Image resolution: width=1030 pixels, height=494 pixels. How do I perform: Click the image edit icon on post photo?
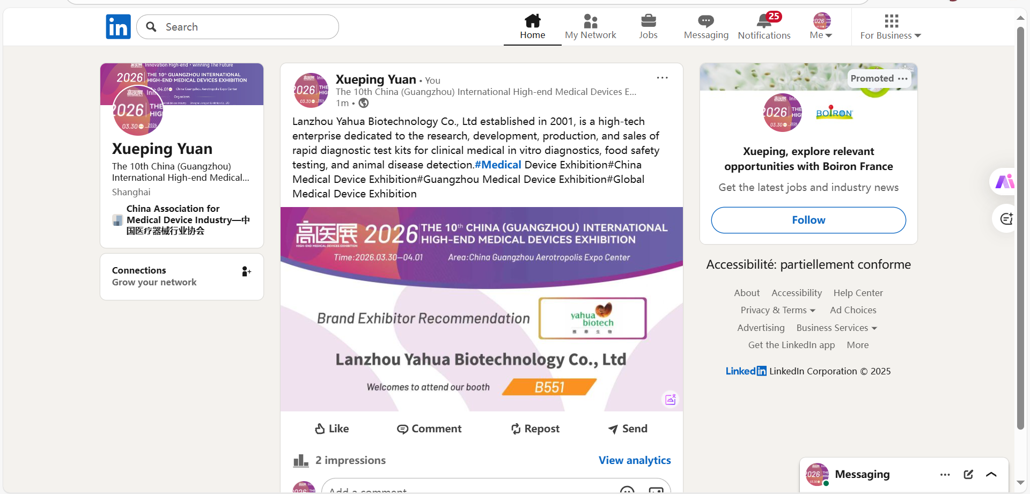tap(670, 399)
